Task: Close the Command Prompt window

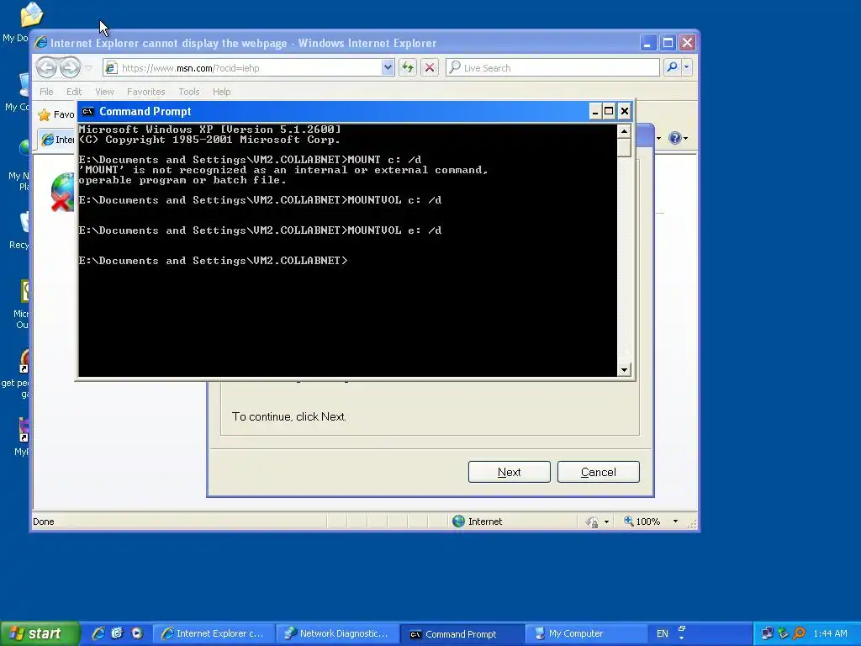Action: pos(625,112)
